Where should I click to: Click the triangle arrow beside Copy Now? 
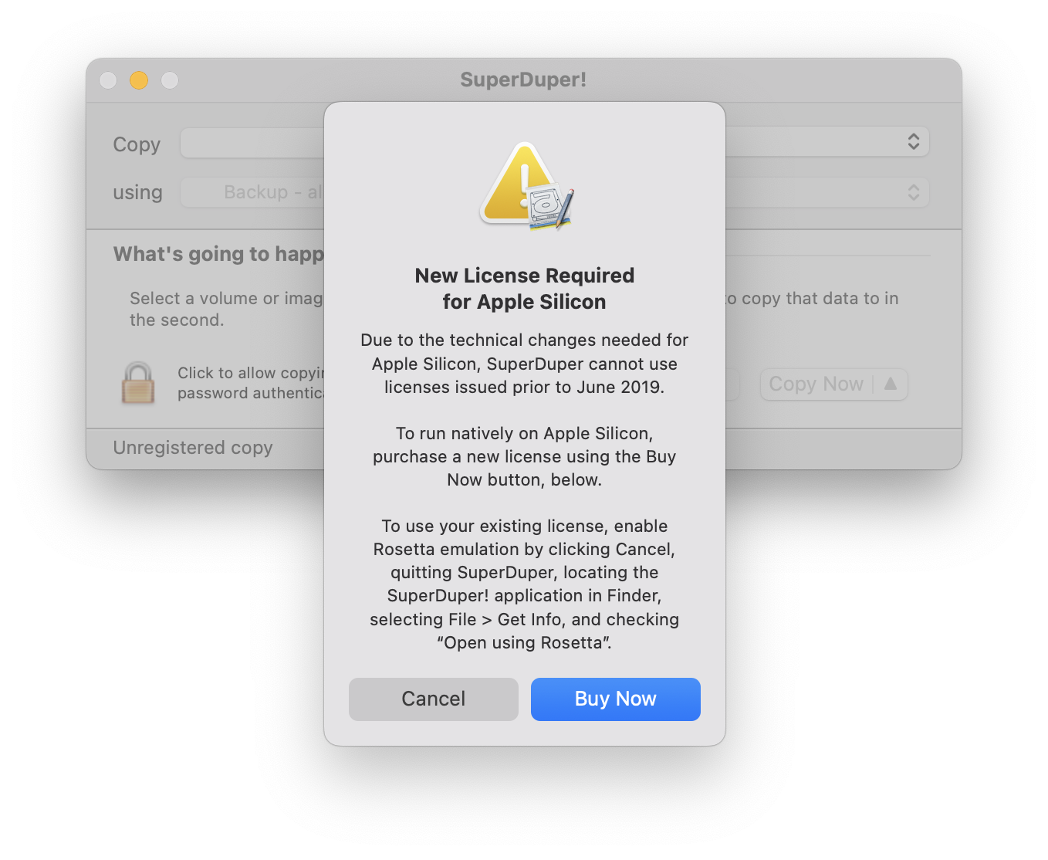click(x=891, y=384)
